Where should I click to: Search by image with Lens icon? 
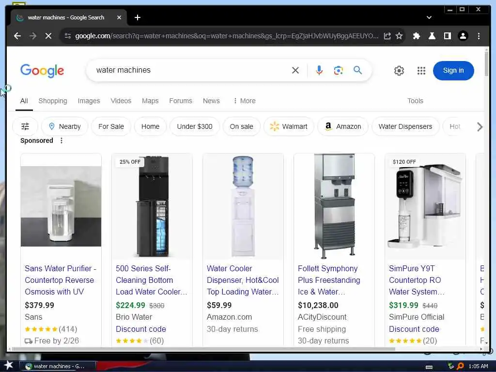(x=338, y=70)
